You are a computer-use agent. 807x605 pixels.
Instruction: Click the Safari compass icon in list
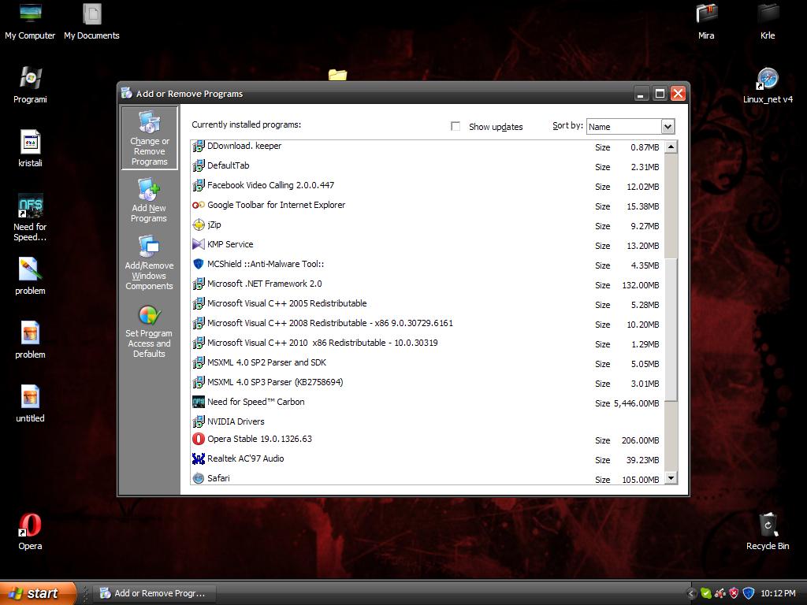pyautogui.click(x=199, y=478)
